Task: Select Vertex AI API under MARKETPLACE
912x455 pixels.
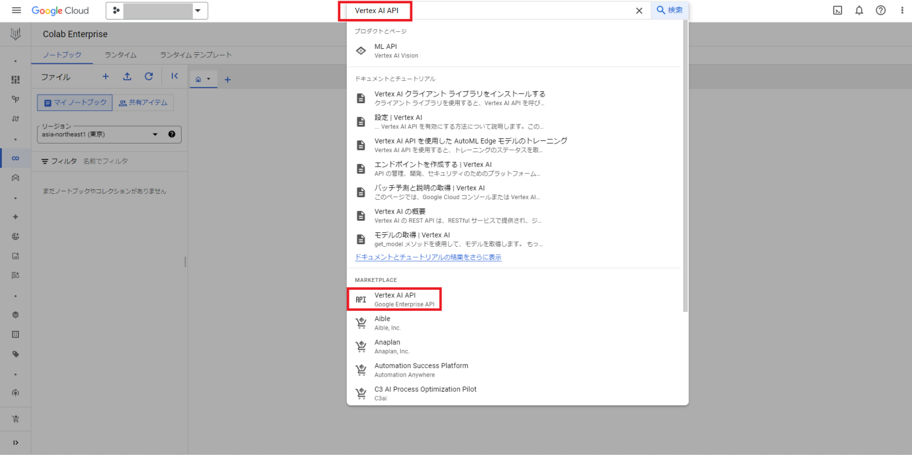Action: pyautogui.click(x=395, y=298)
